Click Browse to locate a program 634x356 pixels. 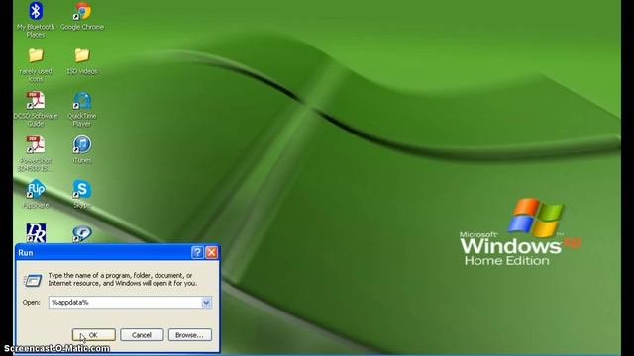(x=190, y=335)
